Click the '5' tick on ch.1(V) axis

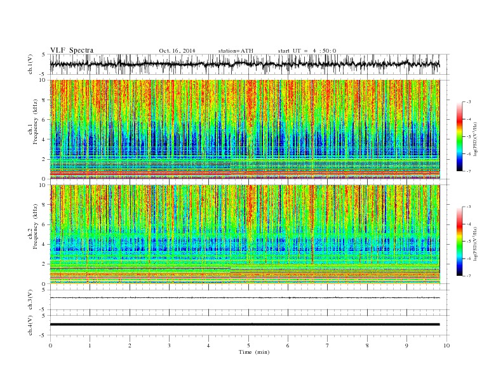point(44,55)
